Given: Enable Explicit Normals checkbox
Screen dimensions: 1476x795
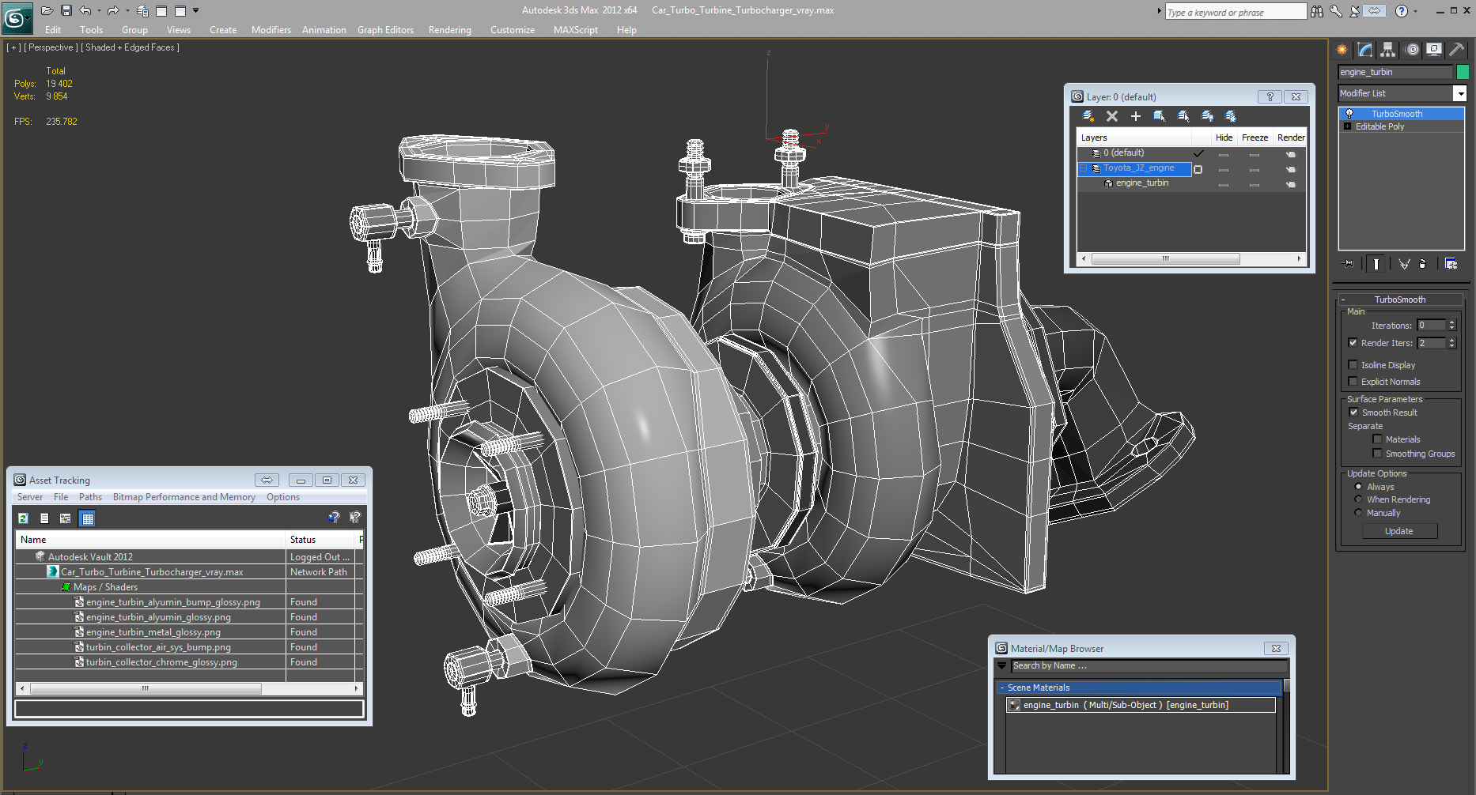Looking at the screenshot, I should point(1353,382).
